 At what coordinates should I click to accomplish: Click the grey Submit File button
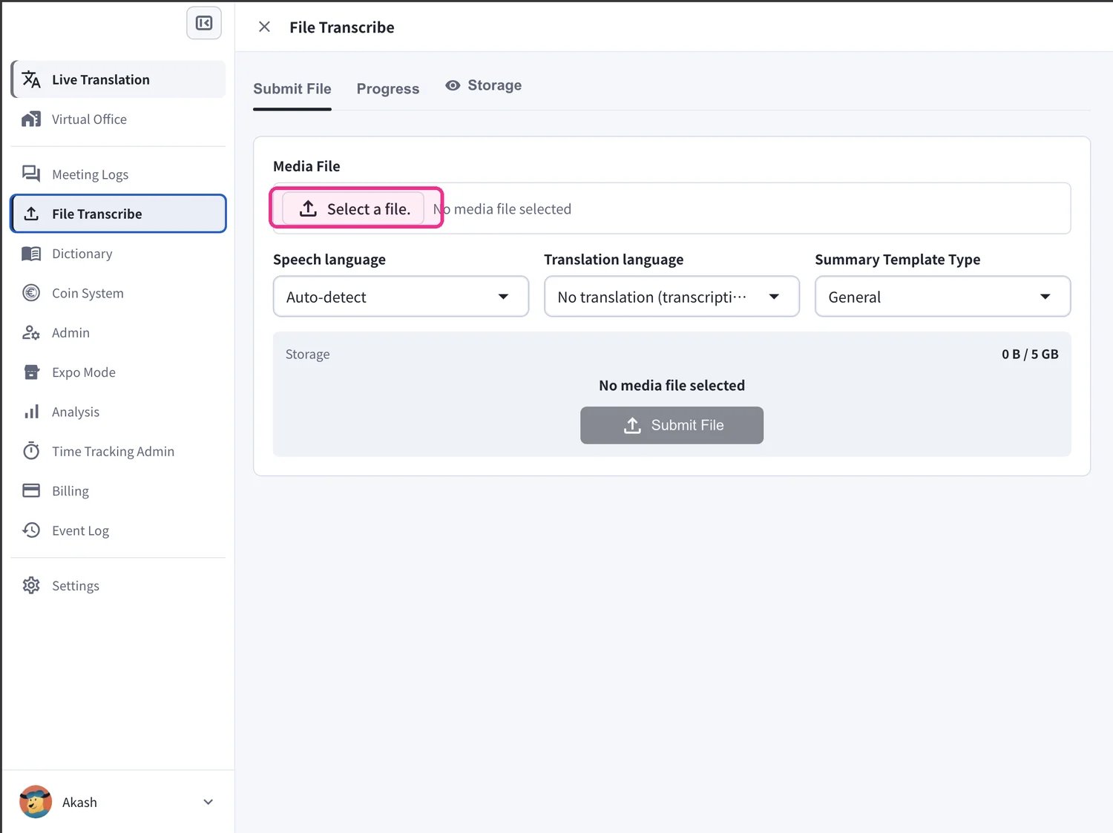(672, 425)
